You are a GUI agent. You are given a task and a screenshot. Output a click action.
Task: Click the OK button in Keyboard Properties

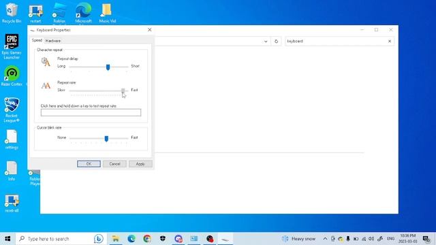89,164
